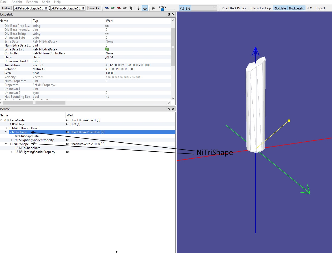Click the green eye view icon
332x253 pixels.
click(113, 8)
